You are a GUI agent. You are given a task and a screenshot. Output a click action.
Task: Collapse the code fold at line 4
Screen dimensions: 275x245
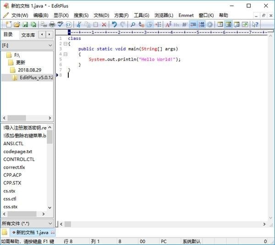pyautogui.click(x=66, y=54)
